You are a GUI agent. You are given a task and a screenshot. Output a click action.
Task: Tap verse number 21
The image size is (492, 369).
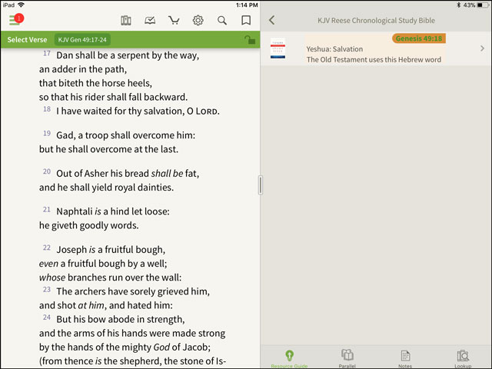click(x=47, y=210)
